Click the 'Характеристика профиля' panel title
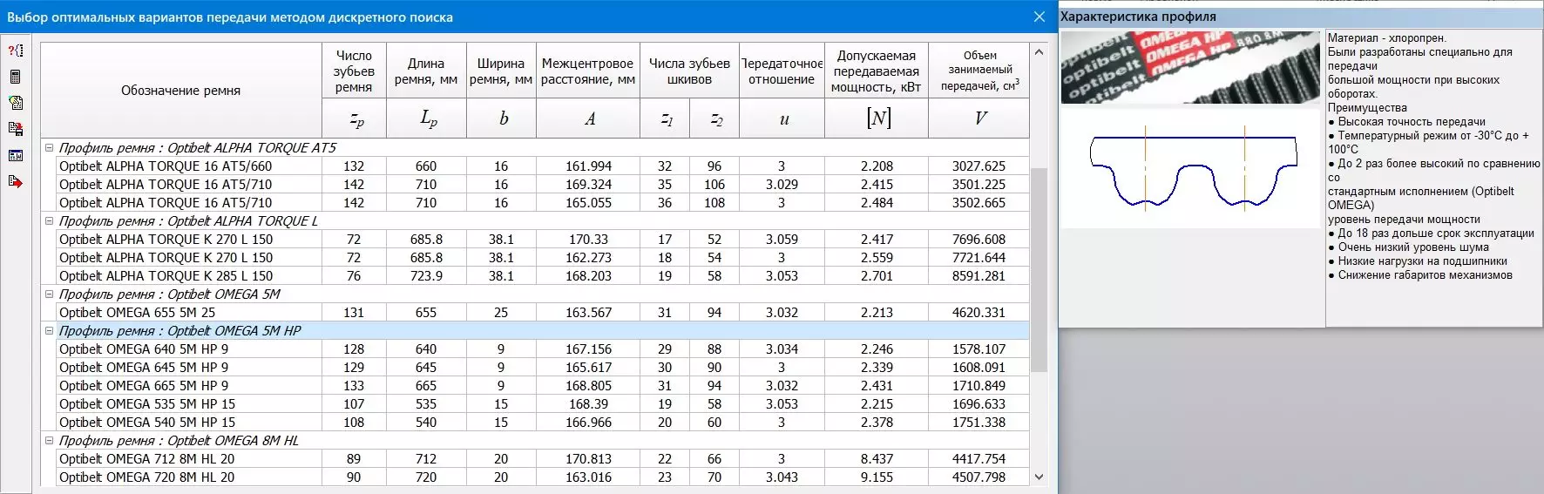Image resolution: width=1544 pixels, height=494 pixels. (1138, 17)
